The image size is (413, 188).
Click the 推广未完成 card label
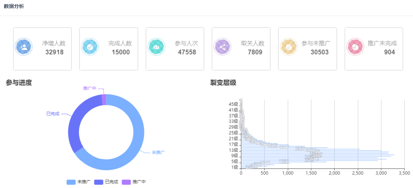tap(382, 43)
